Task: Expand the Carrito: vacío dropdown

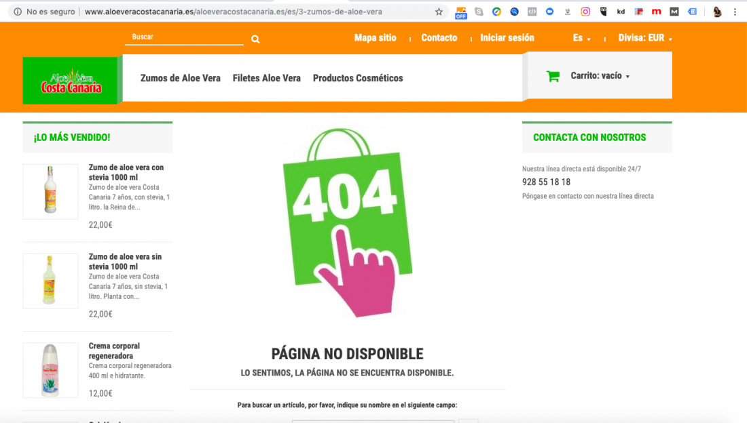Action: coord(600,76)
